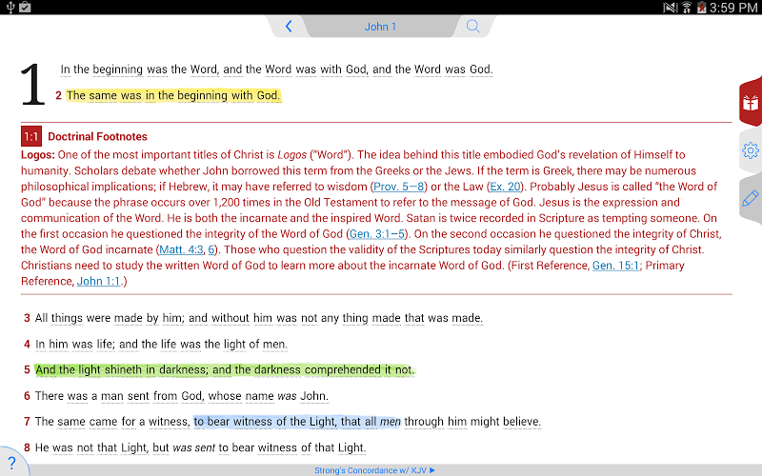Follow the John 1:1 reference link
The image size is (762, 476).
click(98, 281)
